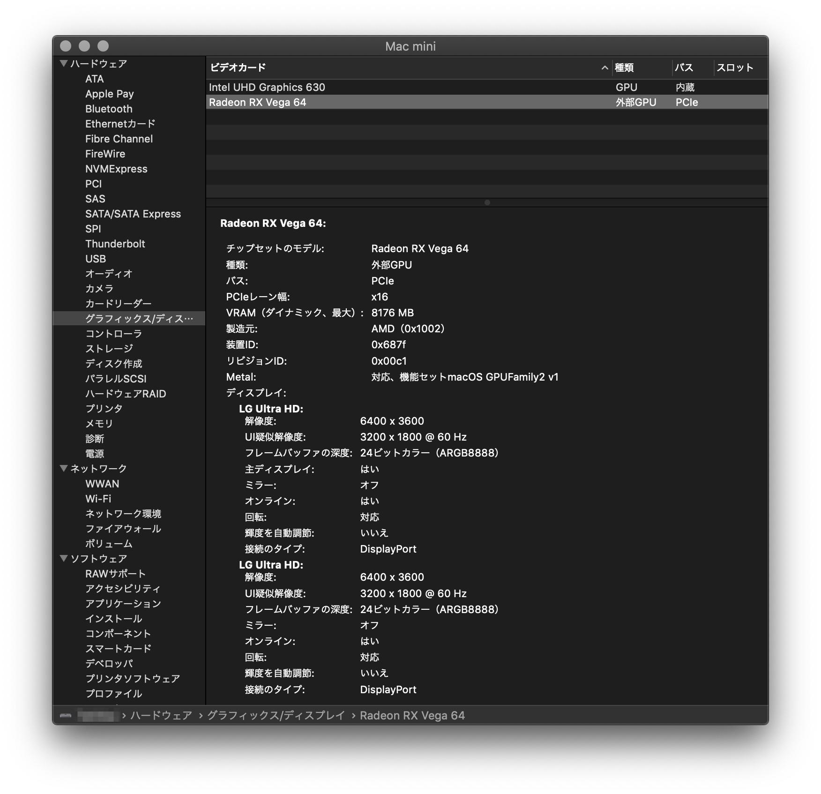Collapse the ソフトウェア section
Image resolution: width=821 pixels, height=794 pixels.
pos(63,559)
